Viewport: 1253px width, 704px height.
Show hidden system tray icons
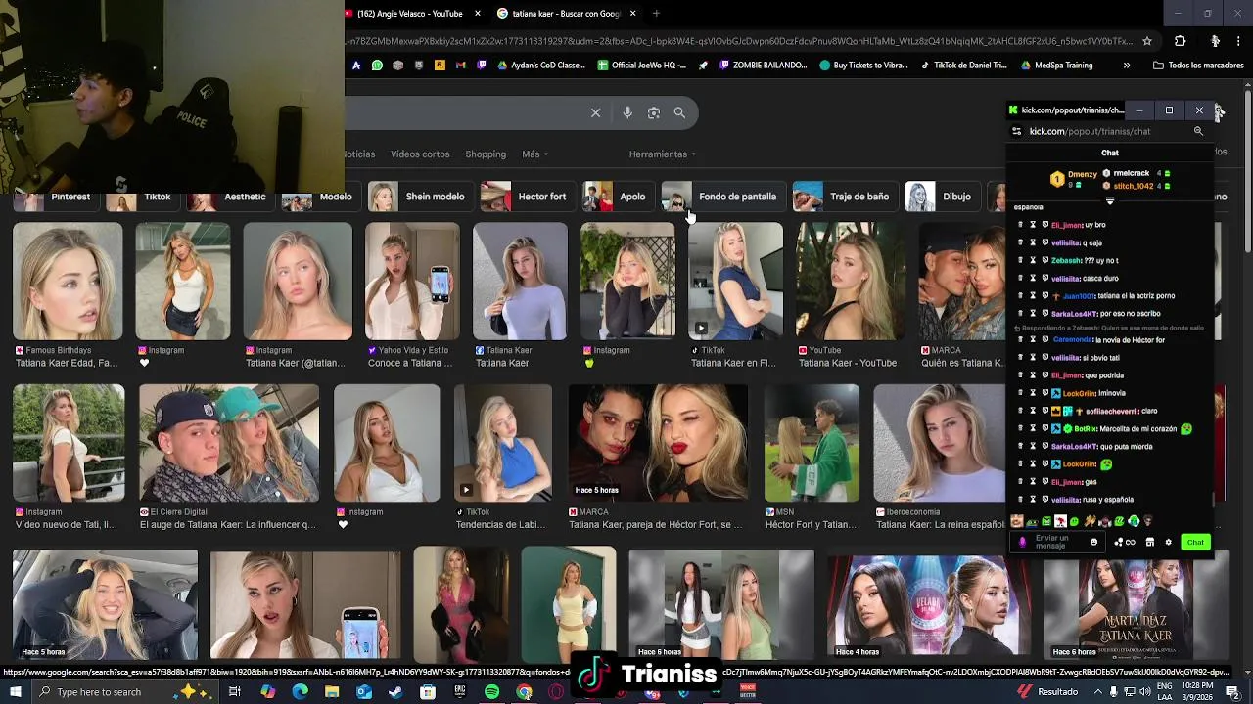coord(1096,692)
